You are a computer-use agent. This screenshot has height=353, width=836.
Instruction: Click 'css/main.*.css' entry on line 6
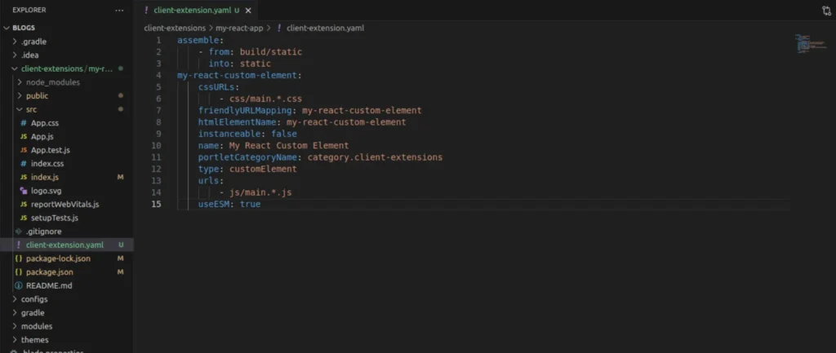click(x=265, y=99)
